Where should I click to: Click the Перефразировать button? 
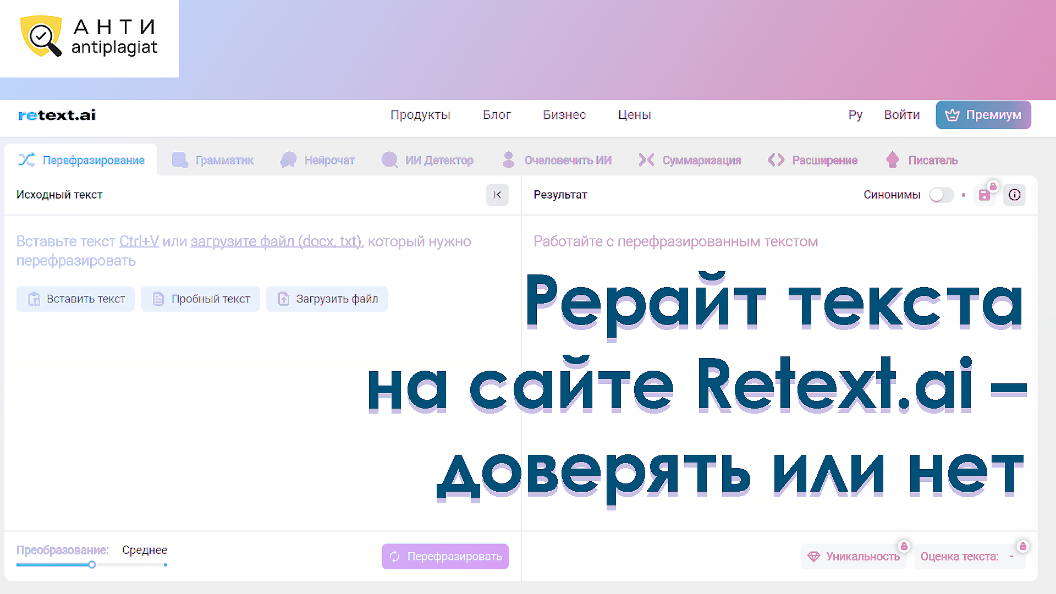tap(445, 557)
